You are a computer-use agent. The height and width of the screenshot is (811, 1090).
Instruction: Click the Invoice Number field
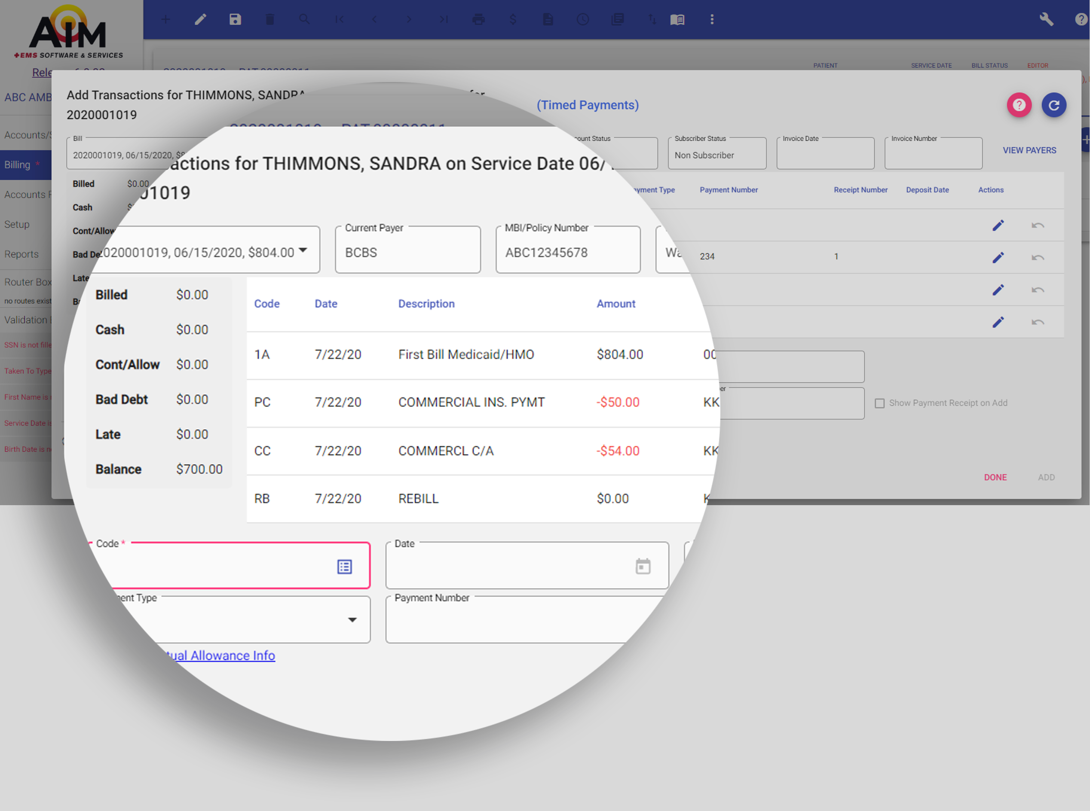[933, 153]
